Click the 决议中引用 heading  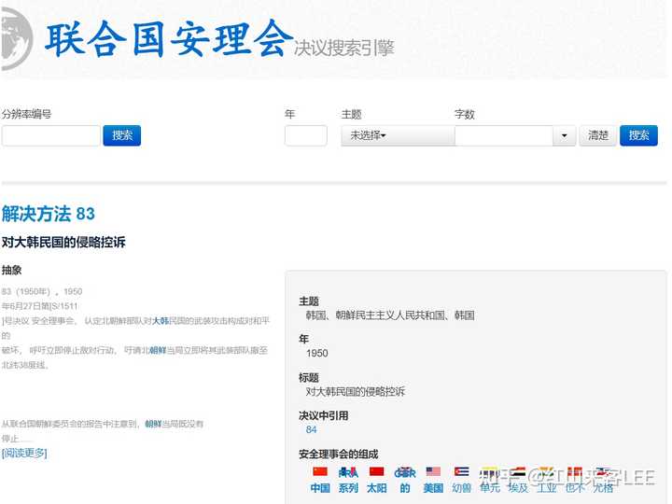324,415
